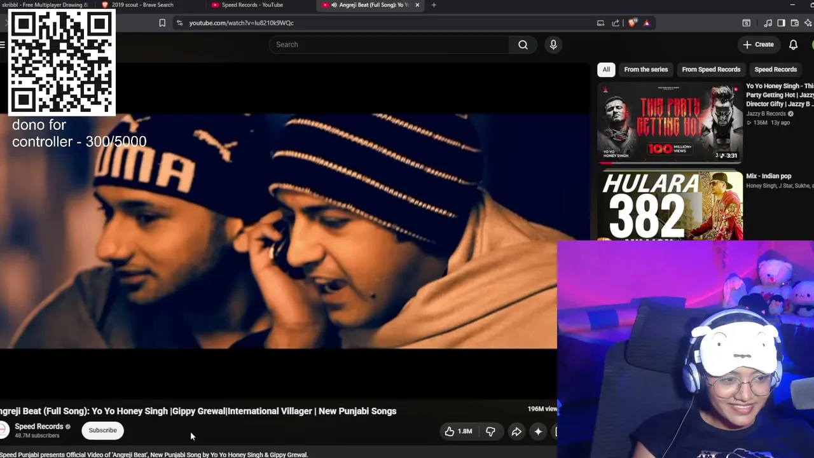Click the 48.7M subscribers text
Viewport: 814px width, 458px height.
coord(37,436)
